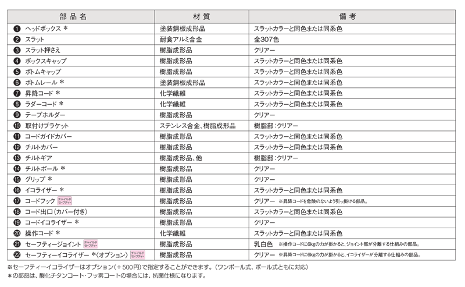465x287 pixels.
Task: Click the remark 全307色
Action: [x=266, y=40]
